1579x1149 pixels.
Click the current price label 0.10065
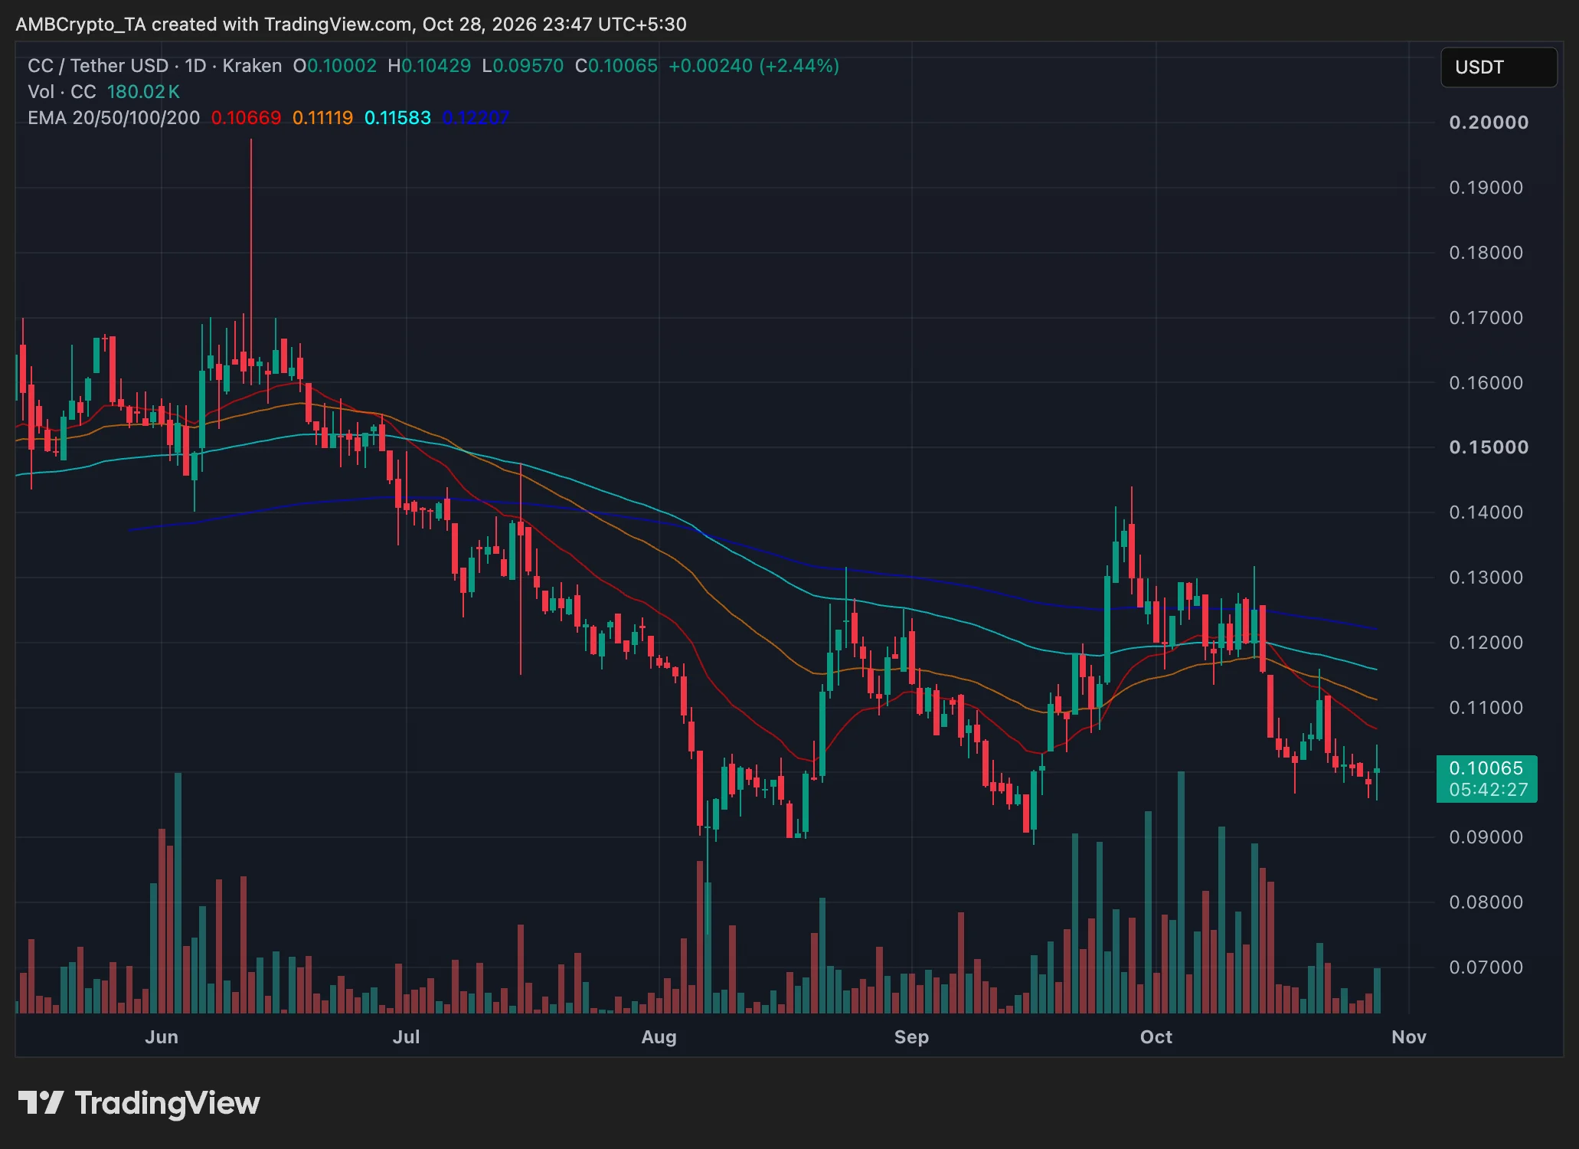point(1486,768)
